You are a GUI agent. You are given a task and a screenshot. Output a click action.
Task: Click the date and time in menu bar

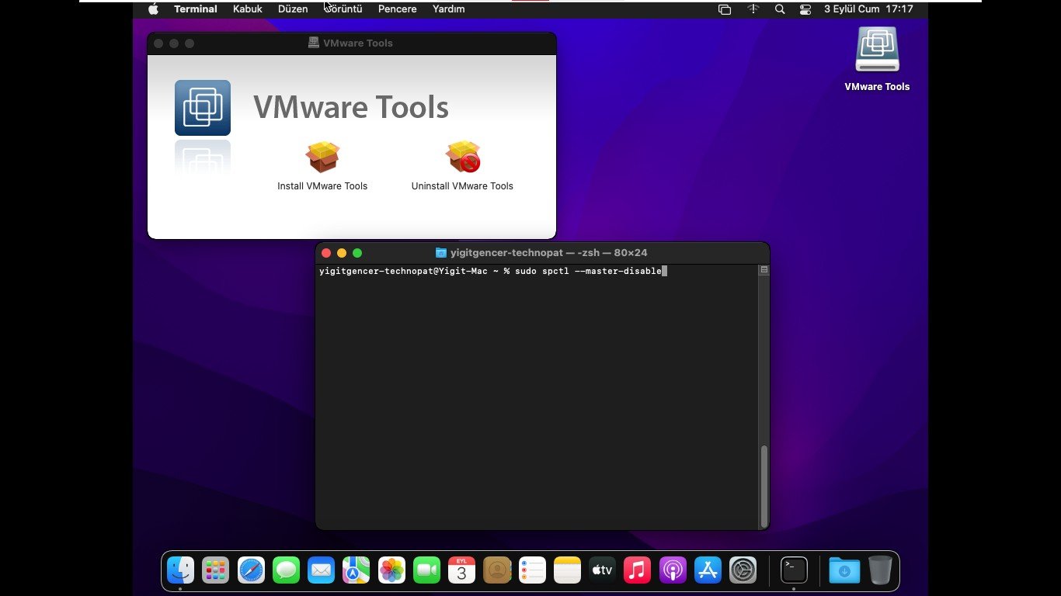coord(868,9)
